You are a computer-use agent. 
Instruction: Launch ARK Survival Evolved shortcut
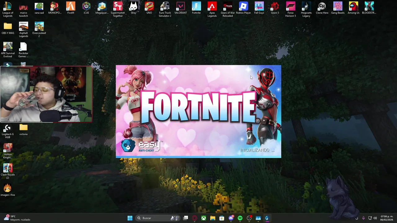[8, 50]
